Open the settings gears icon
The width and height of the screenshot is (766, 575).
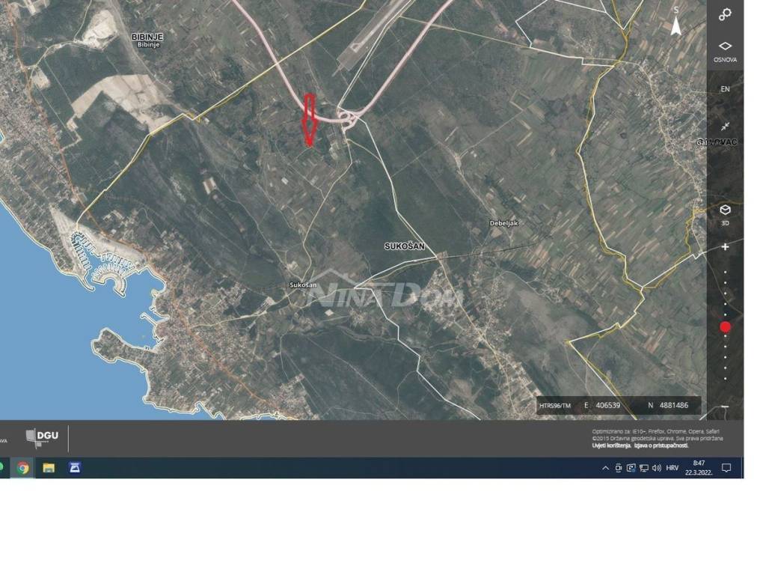pos(725,14)
